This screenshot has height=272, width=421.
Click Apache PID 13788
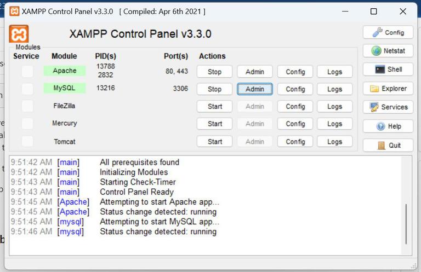[105, 66]
